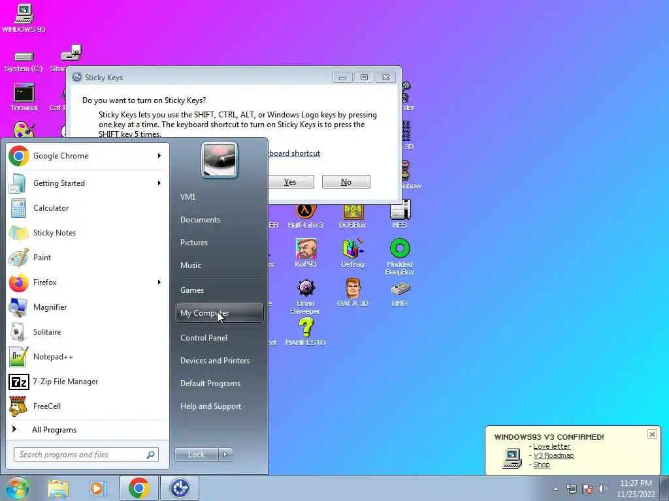
Task: Open Firefox from Start menu
Action: point(86,282)
